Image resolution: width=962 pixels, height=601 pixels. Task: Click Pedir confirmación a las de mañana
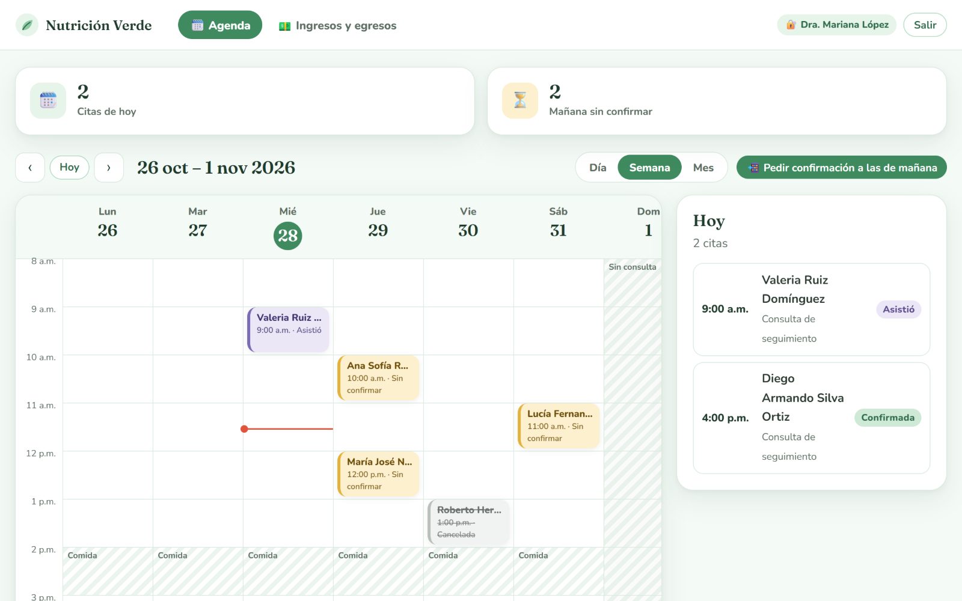(841, 168)
